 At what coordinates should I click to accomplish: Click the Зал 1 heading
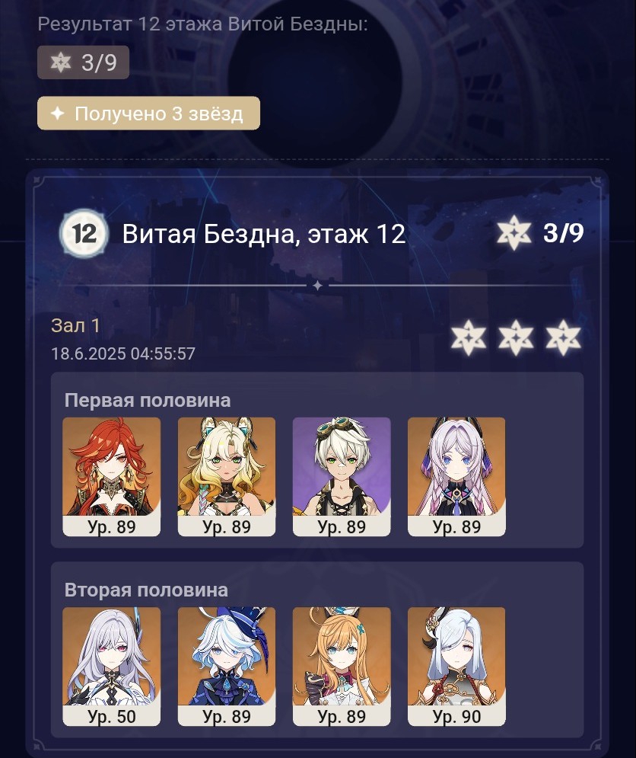point(75,326)
